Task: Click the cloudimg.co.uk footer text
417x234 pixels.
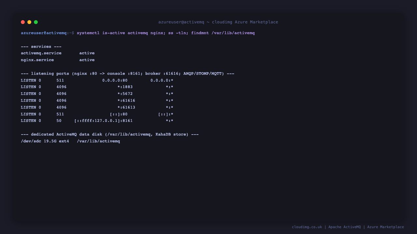Action: tap(307, 227)
